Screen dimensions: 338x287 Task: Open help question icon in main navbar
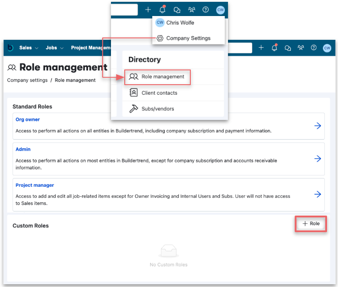click(x=314, y=48)
